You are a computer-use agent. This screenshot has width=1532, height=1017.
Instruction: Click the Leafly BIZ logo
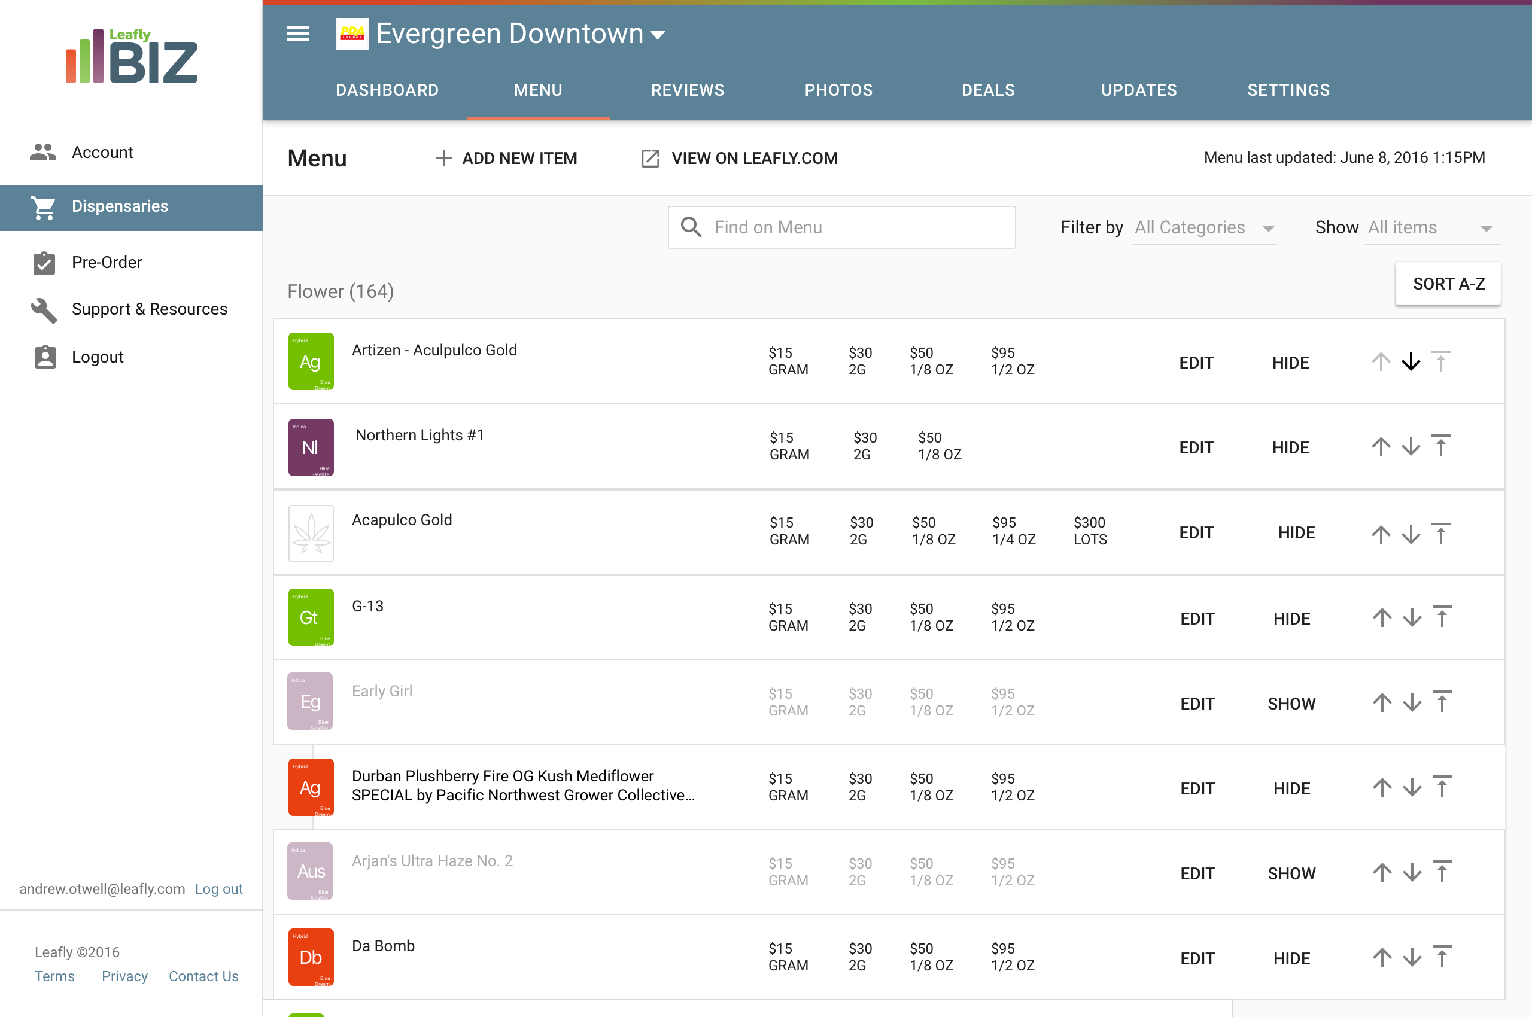[x=132, y=56]
